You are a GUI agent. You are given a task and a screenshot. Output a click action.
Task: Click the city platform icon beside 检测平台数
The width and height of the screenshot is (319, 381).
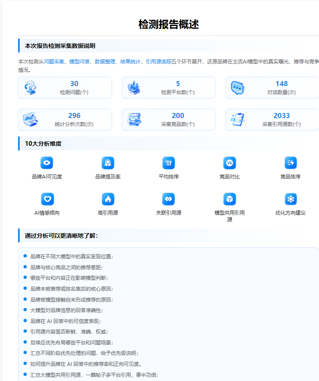tap(134, 88)
